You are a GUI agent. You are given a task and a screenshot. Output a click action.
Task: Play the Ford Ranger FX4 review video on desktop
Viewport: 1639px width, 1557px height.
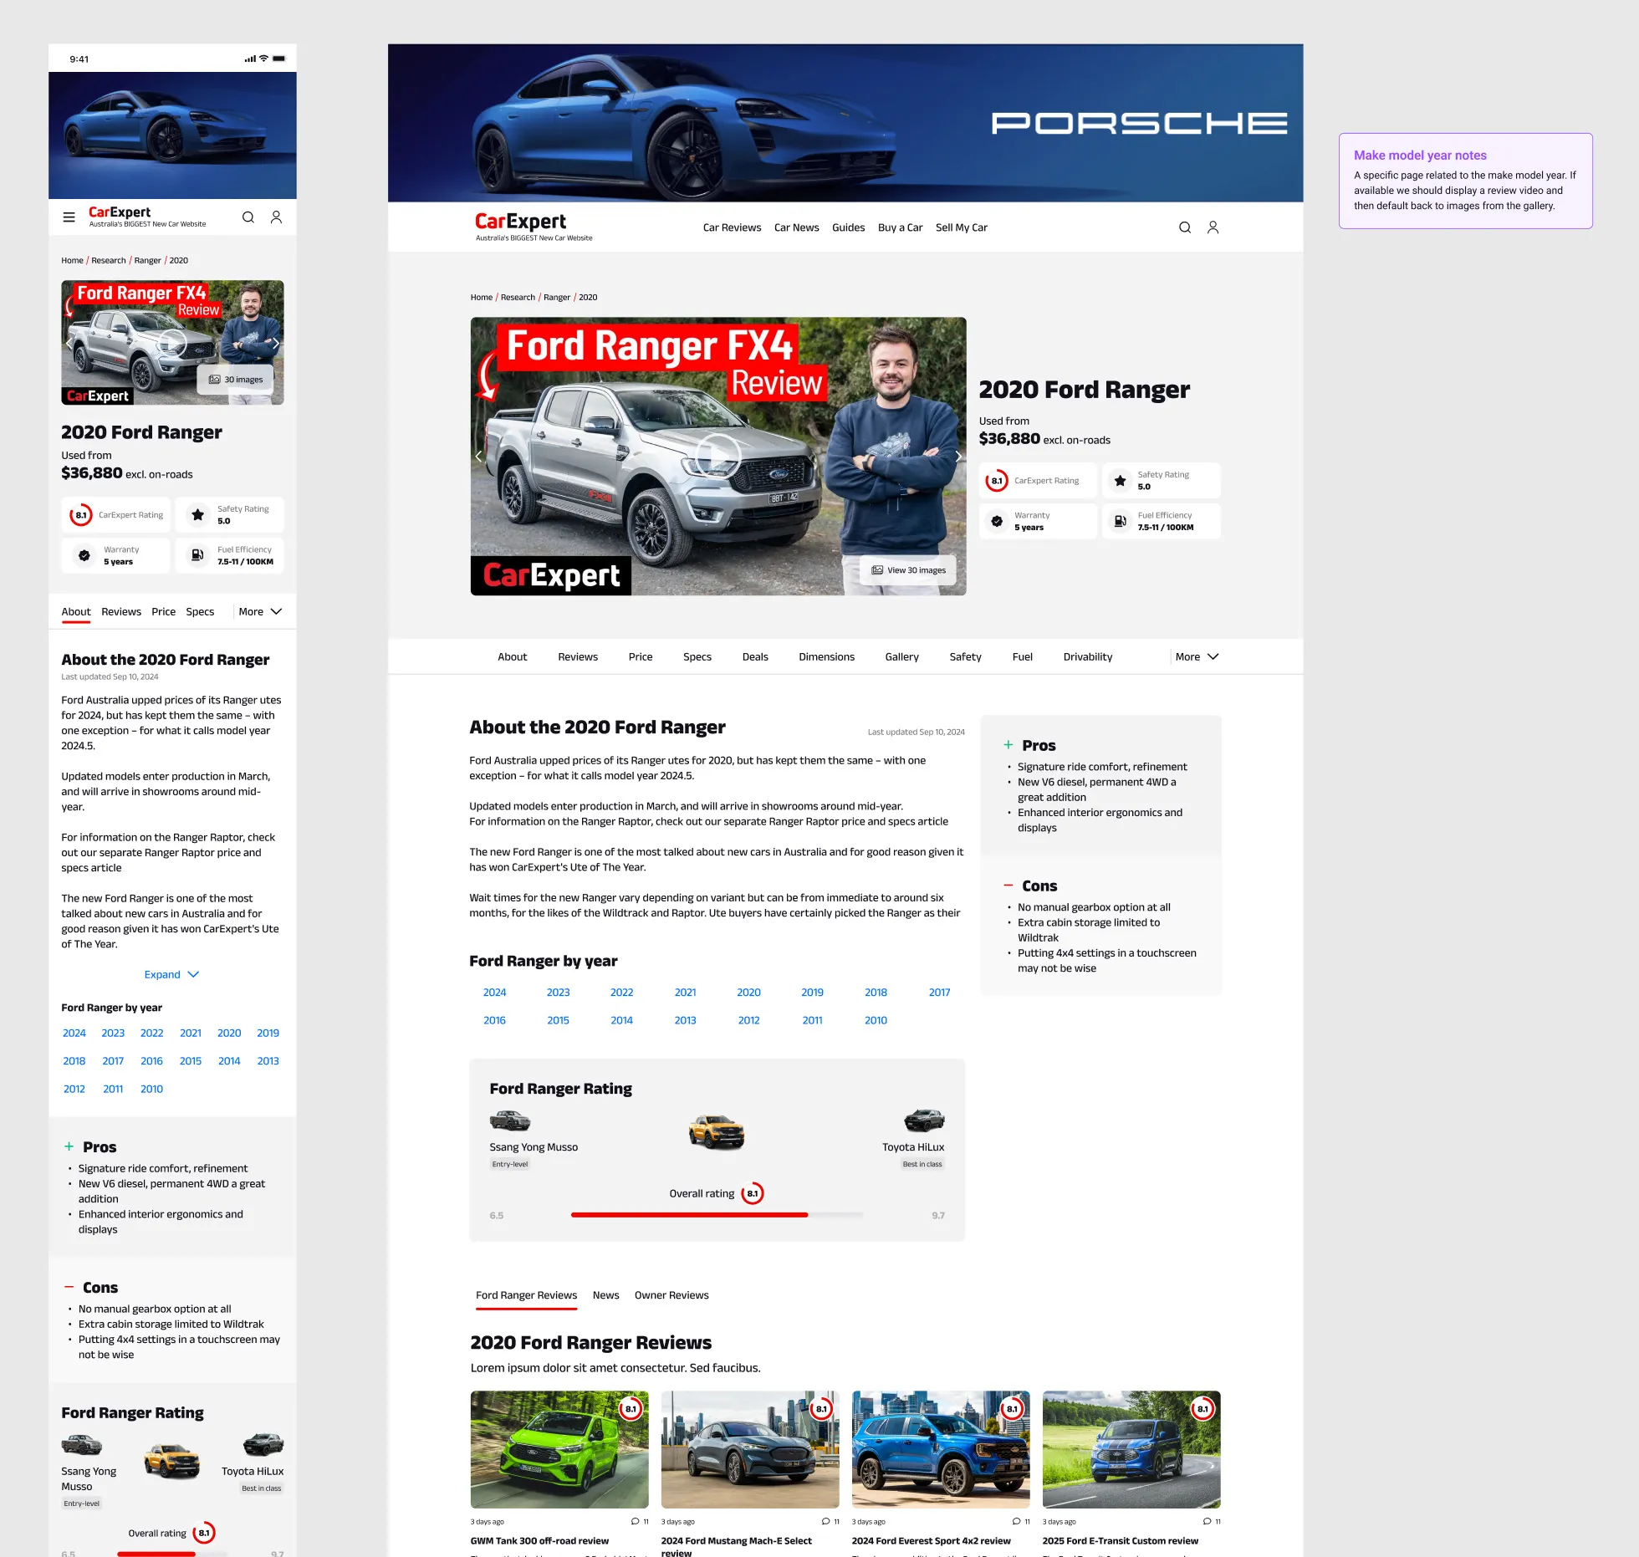[718, 457]
